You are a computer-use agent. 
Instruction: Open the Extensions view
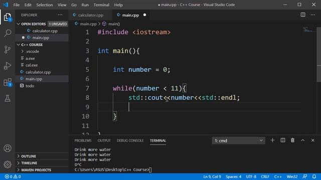[x=8, y=82]
